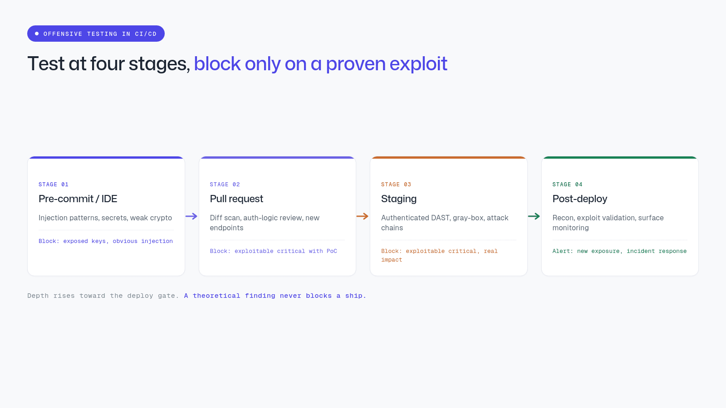Screen dimensions: 726x408
Task: Click the purple arrow after Pre-commit card
Action: coord(191,216)
